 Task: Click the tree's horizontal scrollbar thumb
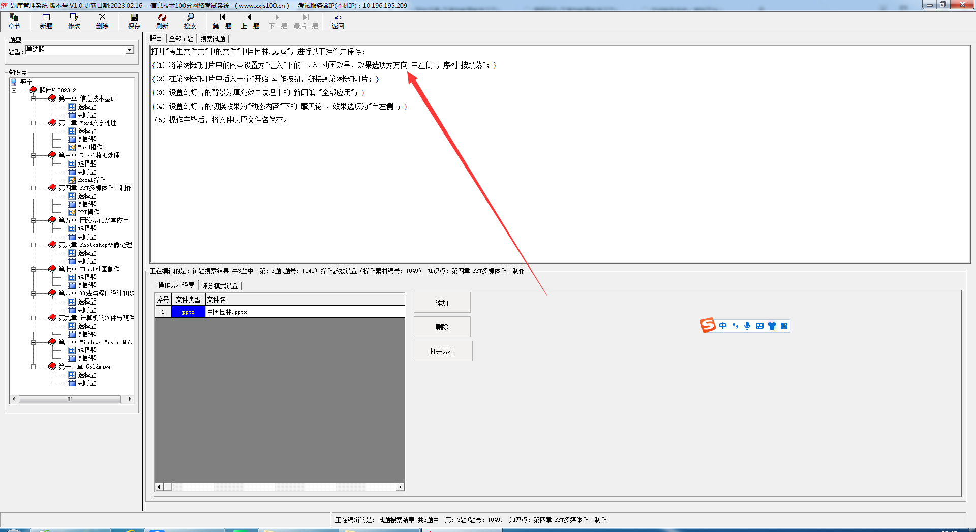pos(70,399)
